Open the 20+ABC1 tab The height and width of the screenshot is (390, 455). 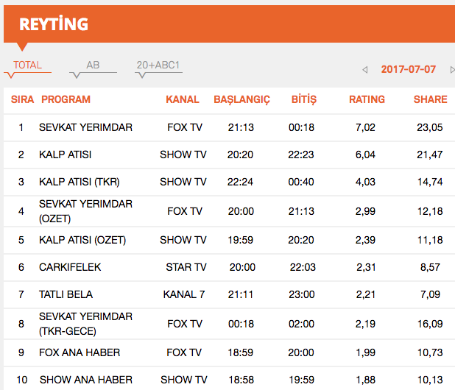158,65
